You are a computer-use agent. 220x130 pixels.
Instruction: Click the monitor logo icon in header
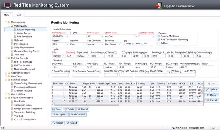[x=8, y=5]
